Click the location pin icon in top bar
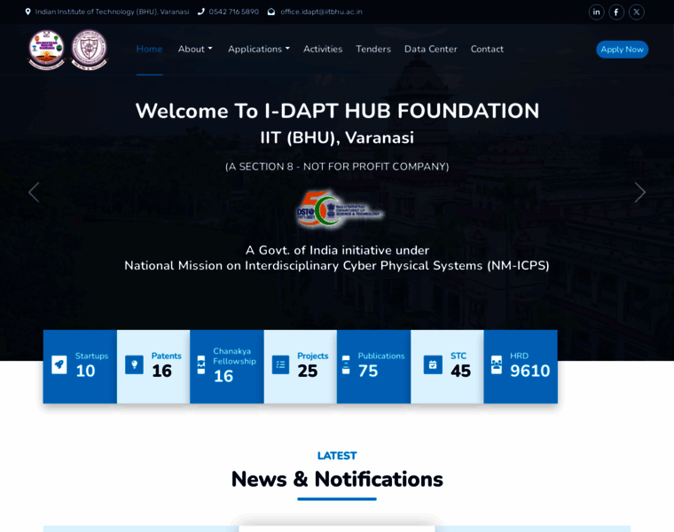Image resolution: width=674 pixels, height=532 pixels. click(x=28, y=12)
